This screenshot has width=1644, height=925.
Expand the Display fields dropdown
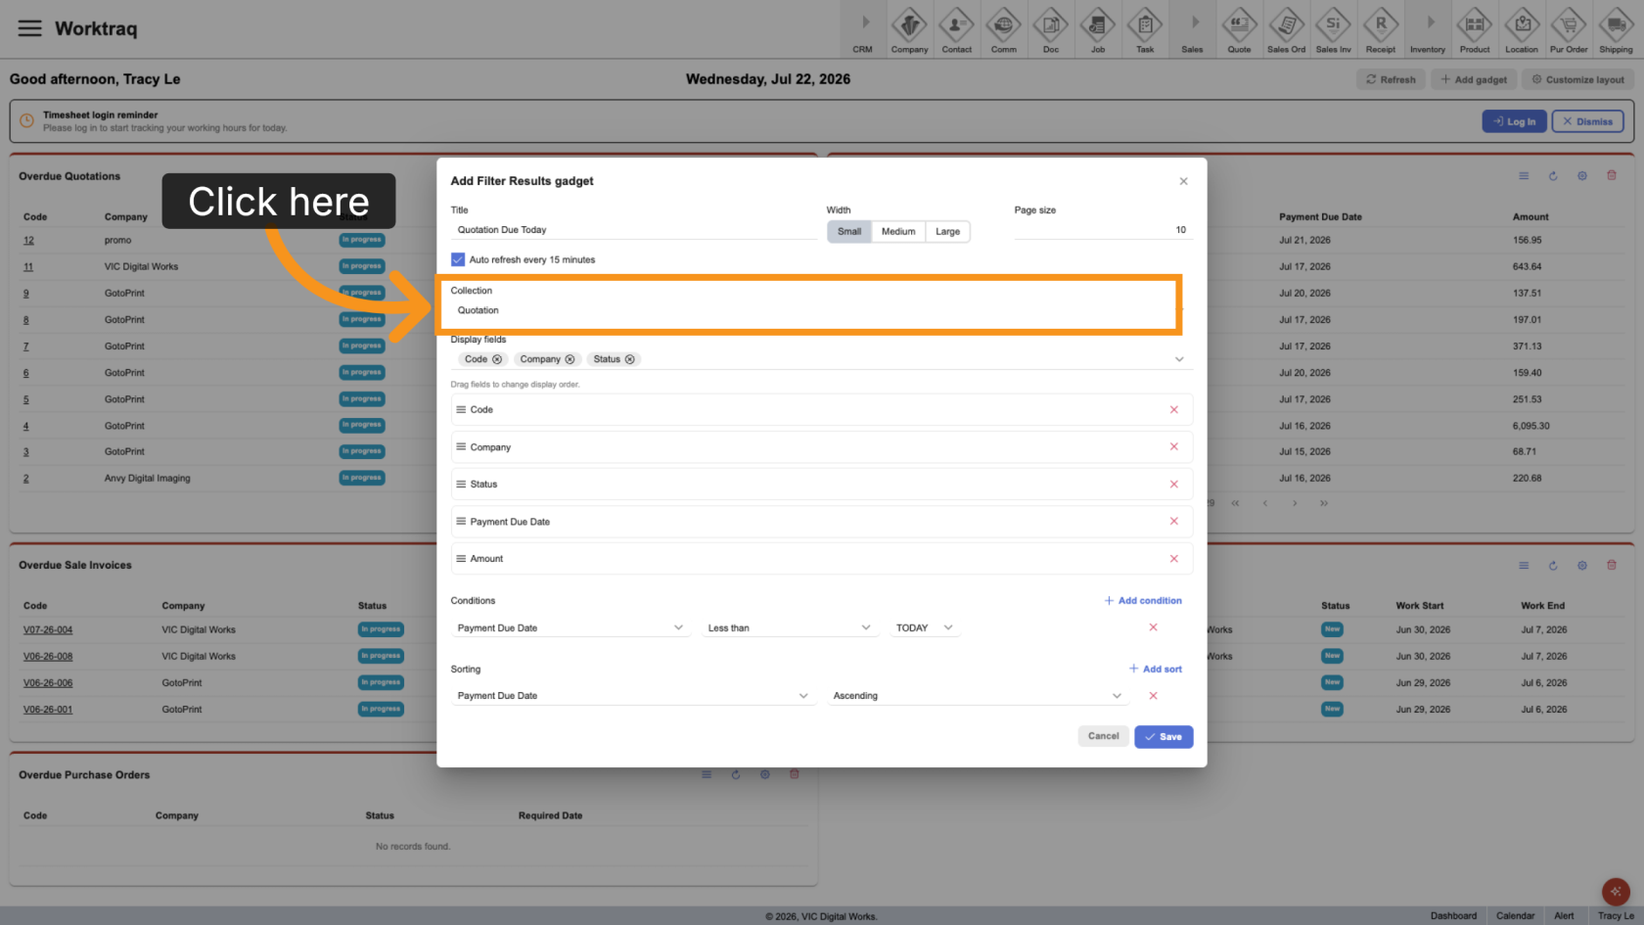click(1179, 359)
